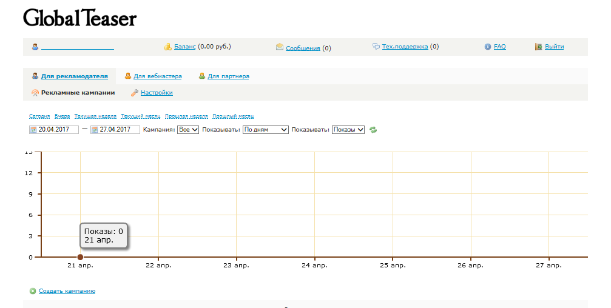
Task: Click the Показы: 0 chart tooltip
Action: click(104, 236)
